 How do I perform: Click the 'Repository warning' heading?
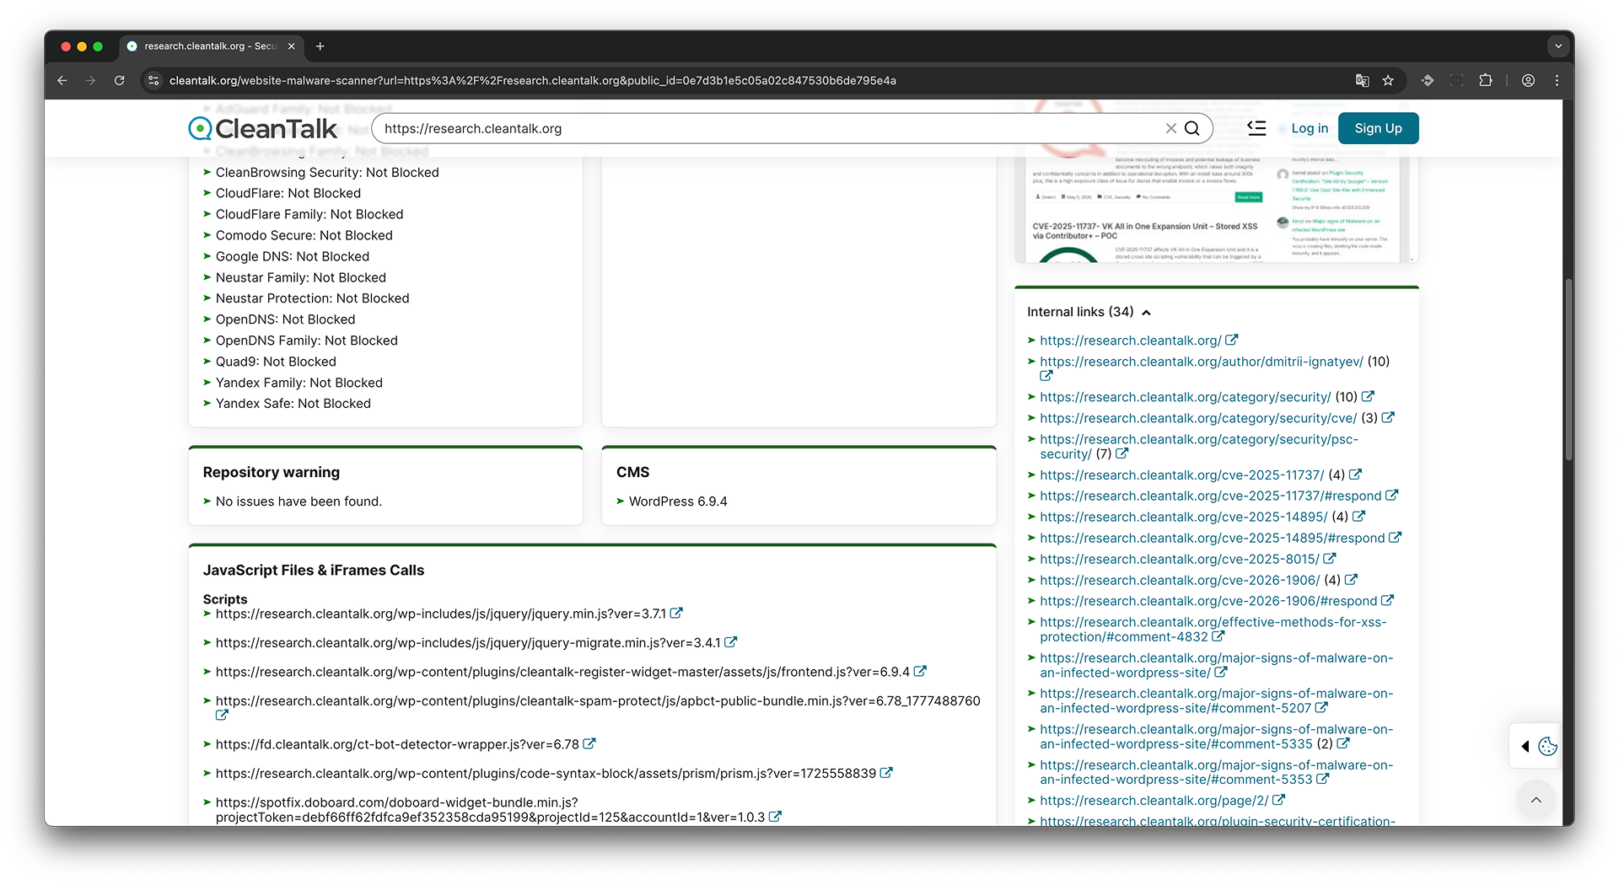[272, 472]
